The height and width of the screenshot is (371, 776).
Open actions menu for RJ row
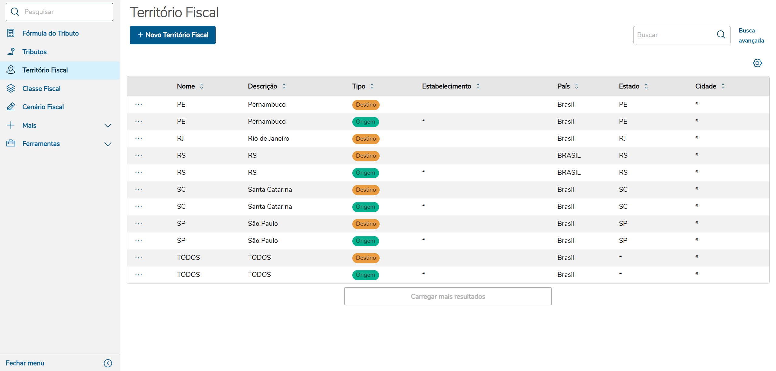pyautogui.click(x=138, y=139)
